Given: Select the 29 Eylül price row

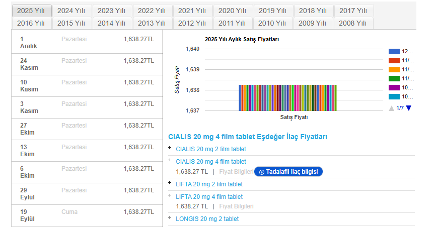Looking at the screenshot, I should pos(87,194).
